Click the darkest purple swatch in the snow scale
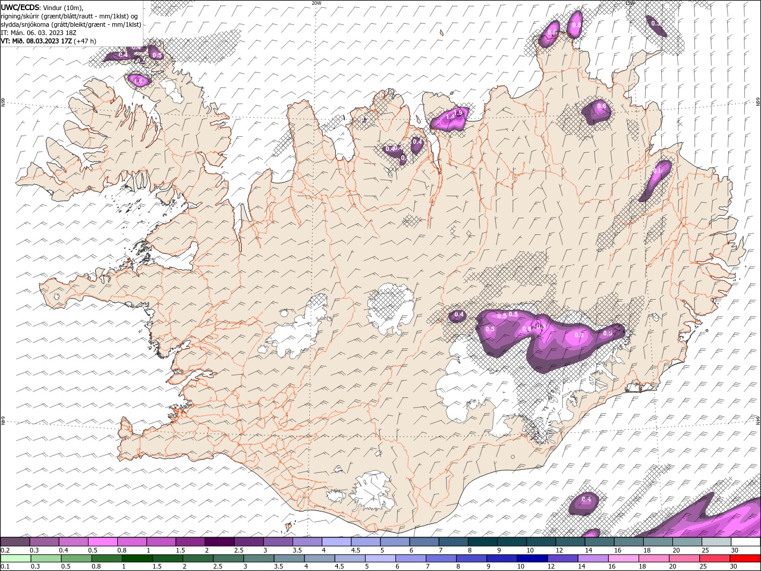 pyautogui.click(x=219, y=542)
